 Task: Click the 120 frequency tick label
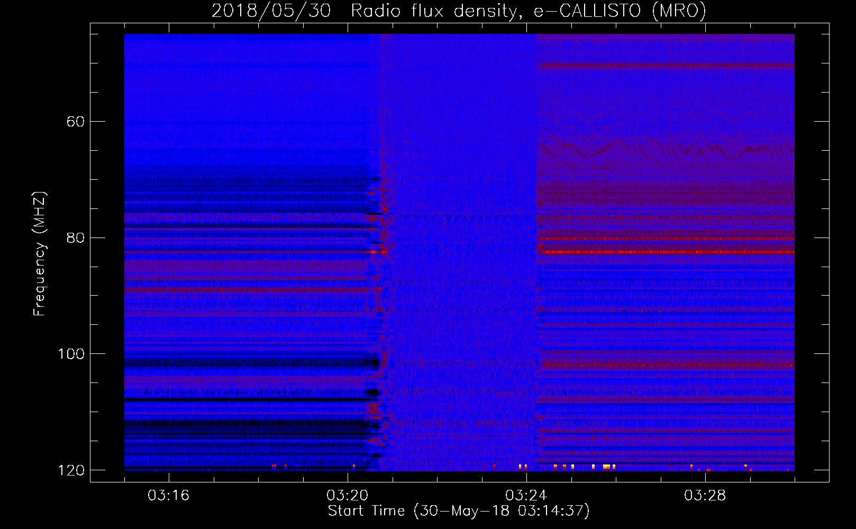click(x=71, y=470)
